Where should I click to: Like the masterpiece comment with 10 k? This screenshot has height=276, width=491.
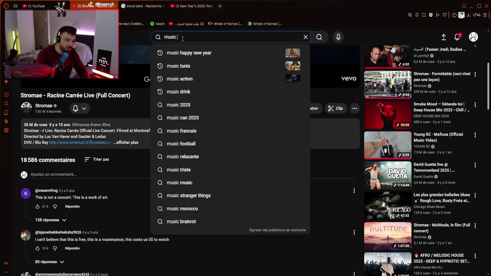[37, 248]
